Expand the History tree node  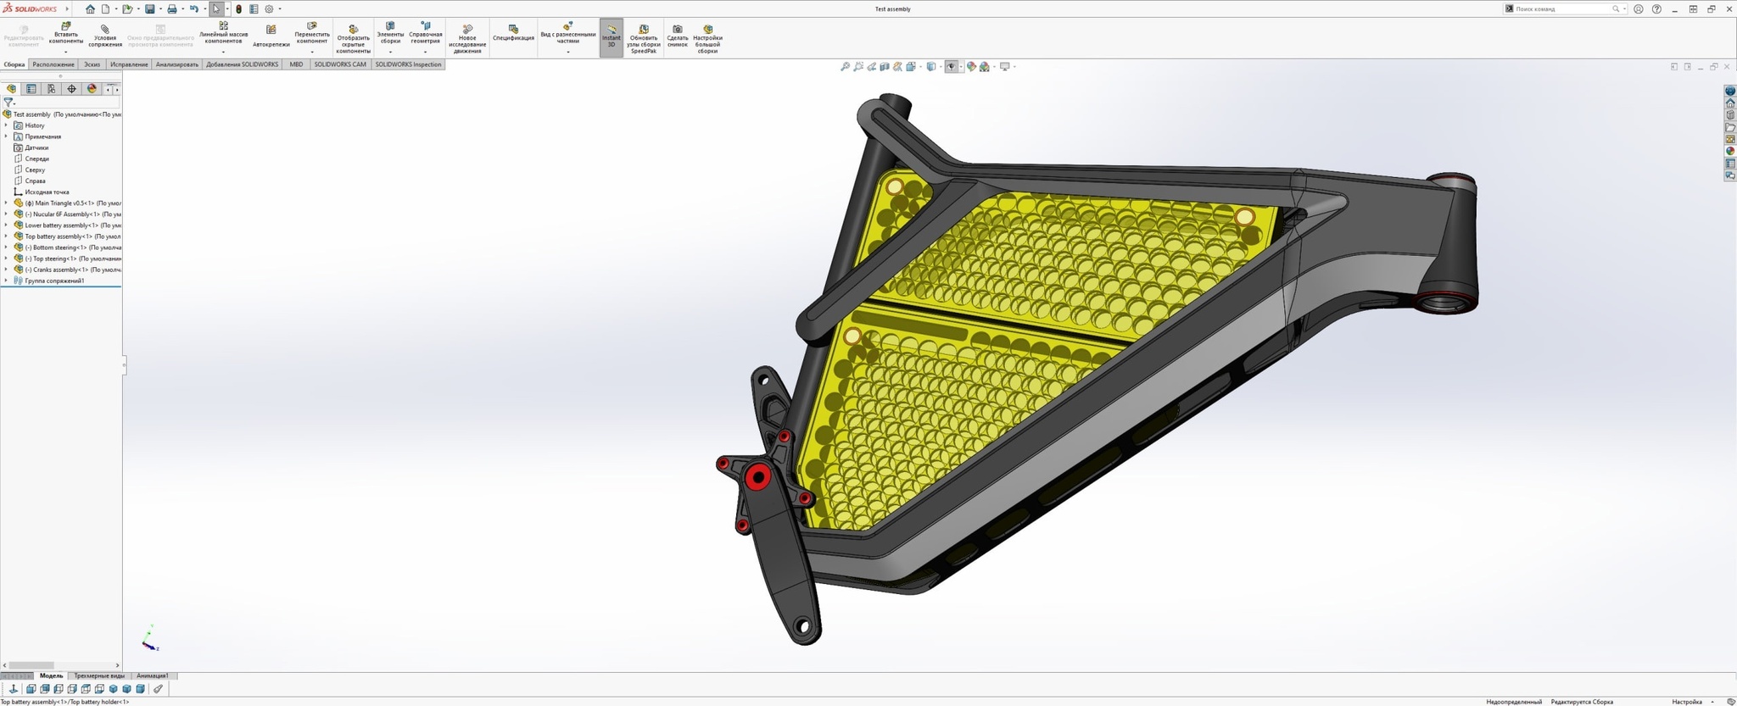6,125
